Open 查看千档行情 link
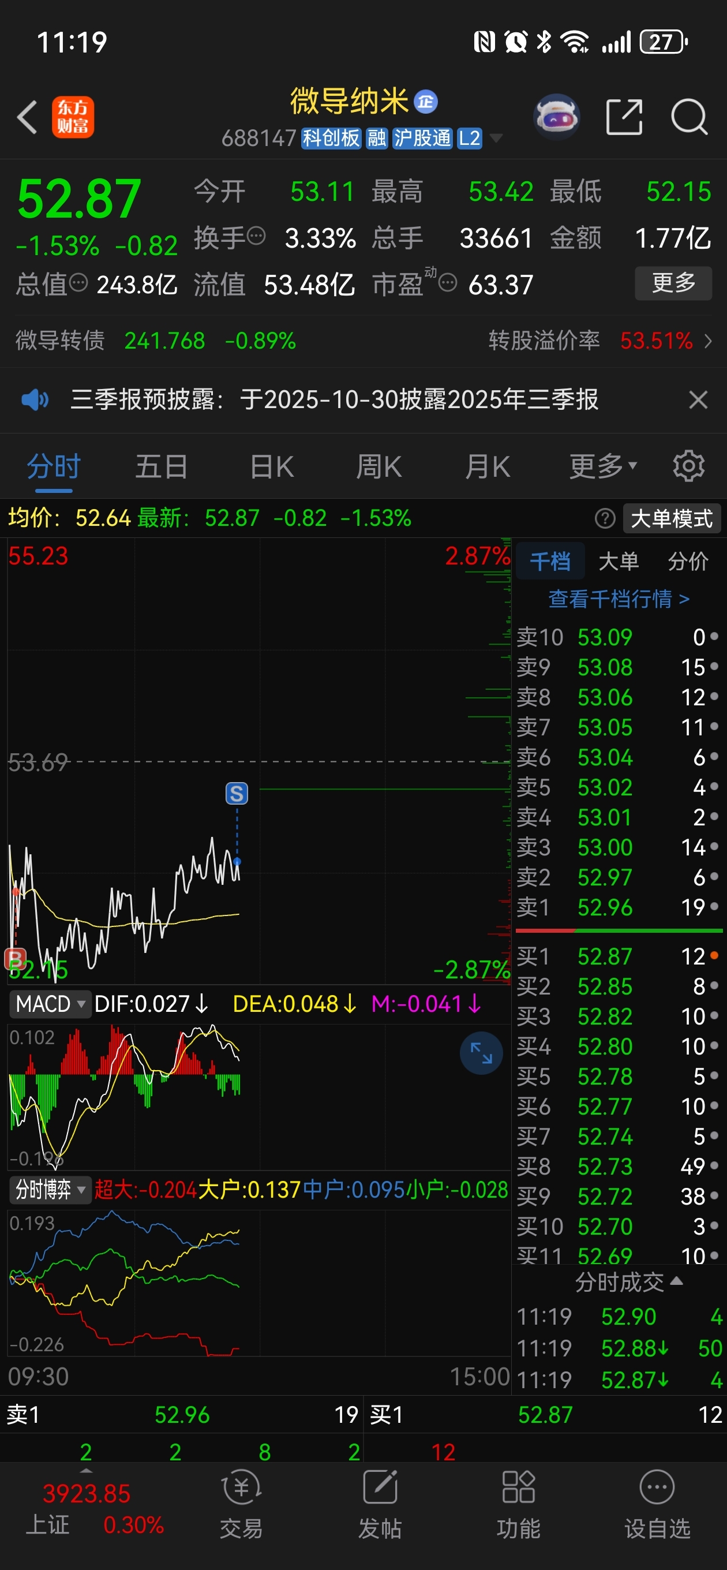This screenshot has width=727, height=1570. tap(619, 599)
